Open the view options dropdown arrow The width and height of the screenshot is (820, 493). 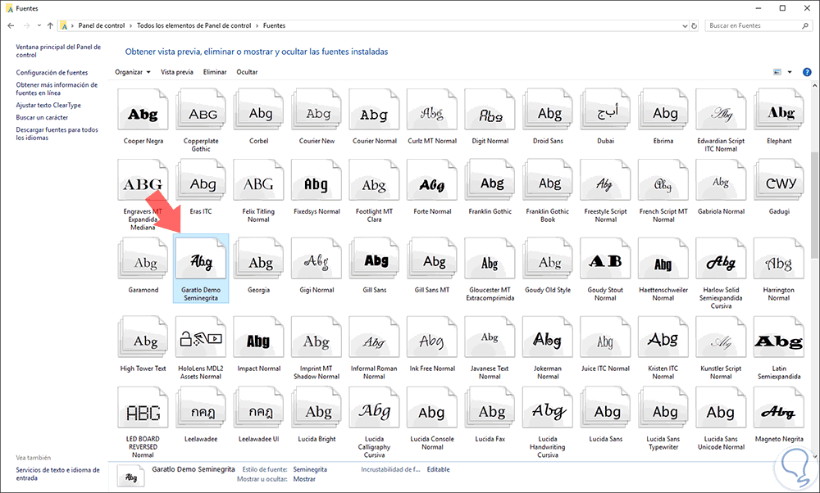(x=790, y=72)
